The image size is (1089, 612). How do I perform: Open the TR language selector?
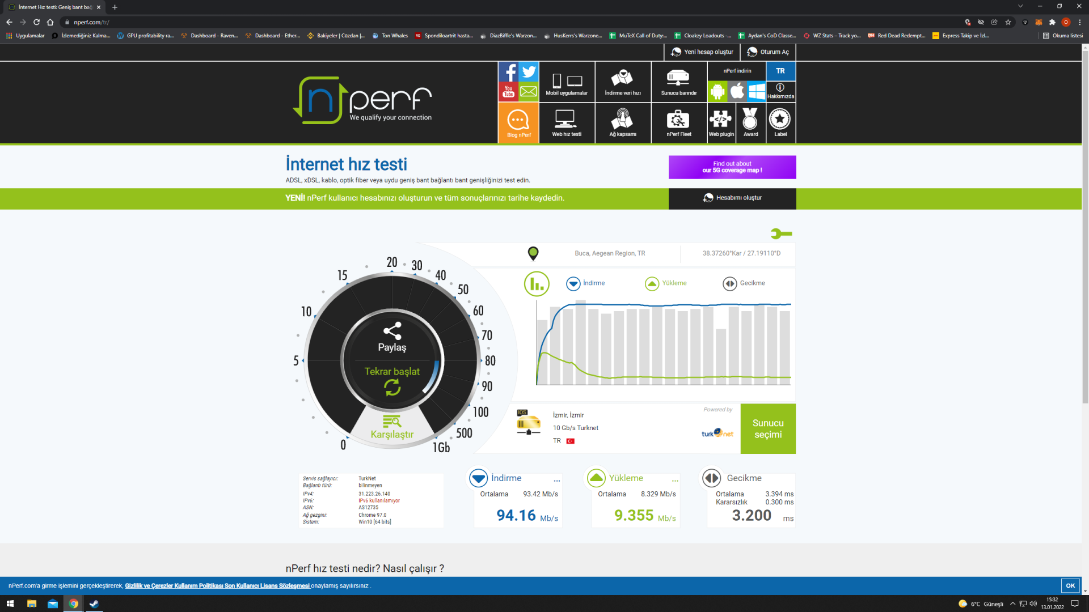point(780,71)
